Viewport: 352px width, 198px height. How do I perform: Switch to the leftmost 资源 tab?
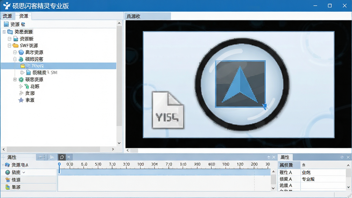pyautogui.click(x=7, y=16)
